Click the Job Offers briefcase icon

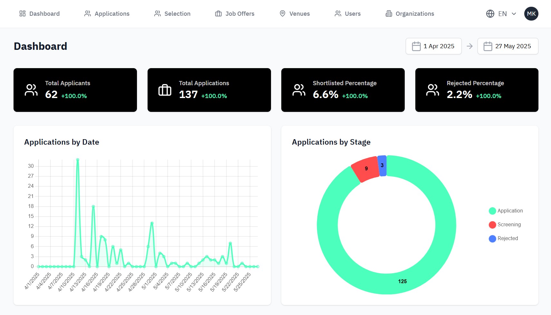click(218, 14)
